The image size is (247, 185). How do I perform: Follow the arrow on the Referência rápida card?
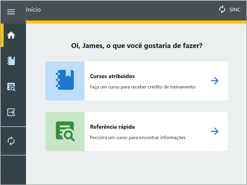pyautogui.click(x=214, y=131)
